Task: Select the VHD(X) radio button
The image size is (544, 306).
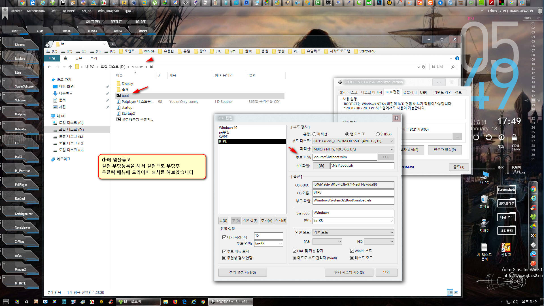Action: click(x=384, y=134)
